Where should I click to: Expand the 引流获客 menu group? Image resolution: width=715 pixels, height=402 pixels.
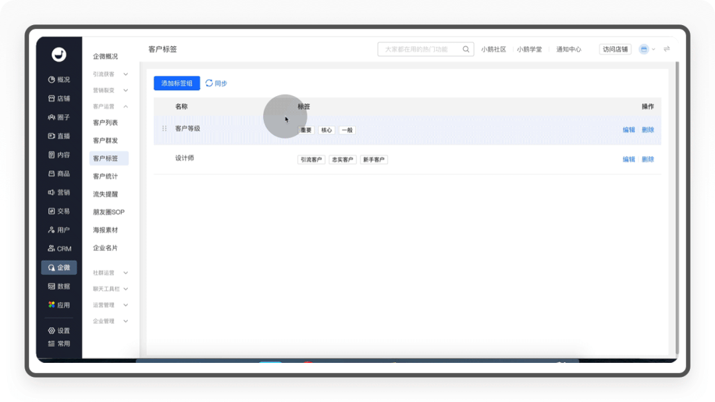111,74
